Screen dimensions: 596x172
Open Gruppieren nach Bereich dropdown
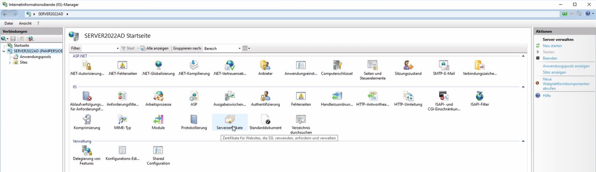[x=222, y=48]
